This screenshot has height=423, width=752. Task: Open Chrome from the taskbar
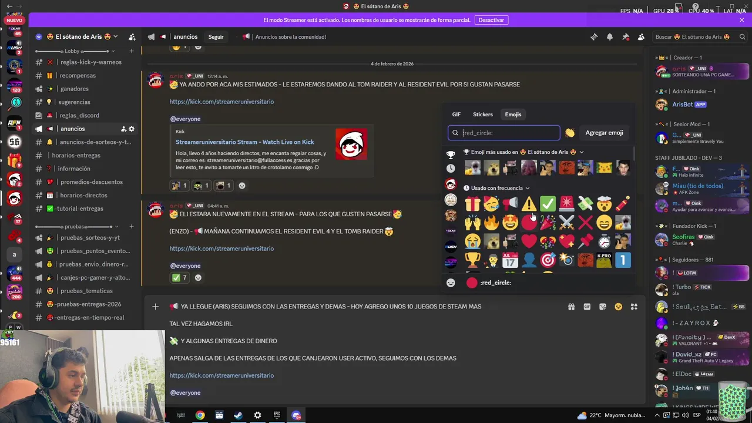pos(200,415)
